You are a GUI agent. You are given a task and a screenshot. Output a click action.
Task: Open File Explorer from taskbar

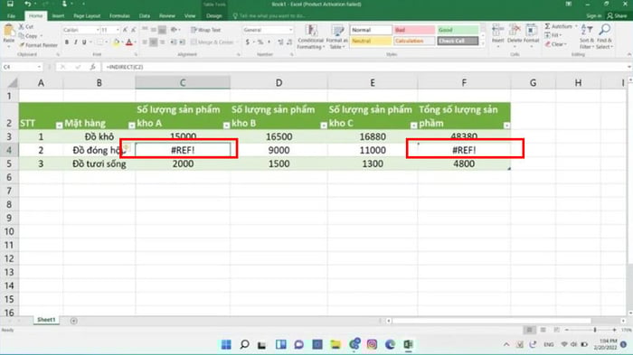pos(335,344)
